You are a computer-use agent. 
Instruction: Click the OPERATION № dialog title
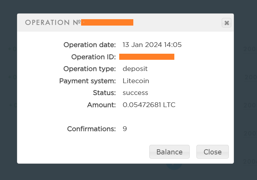pyautogui.click(x=53, y=23)
